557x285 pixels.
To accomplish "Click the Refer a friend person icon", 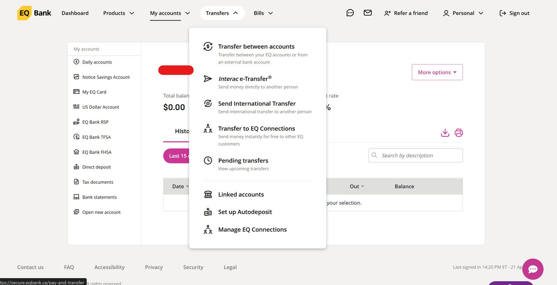I will tap(387, 13).
